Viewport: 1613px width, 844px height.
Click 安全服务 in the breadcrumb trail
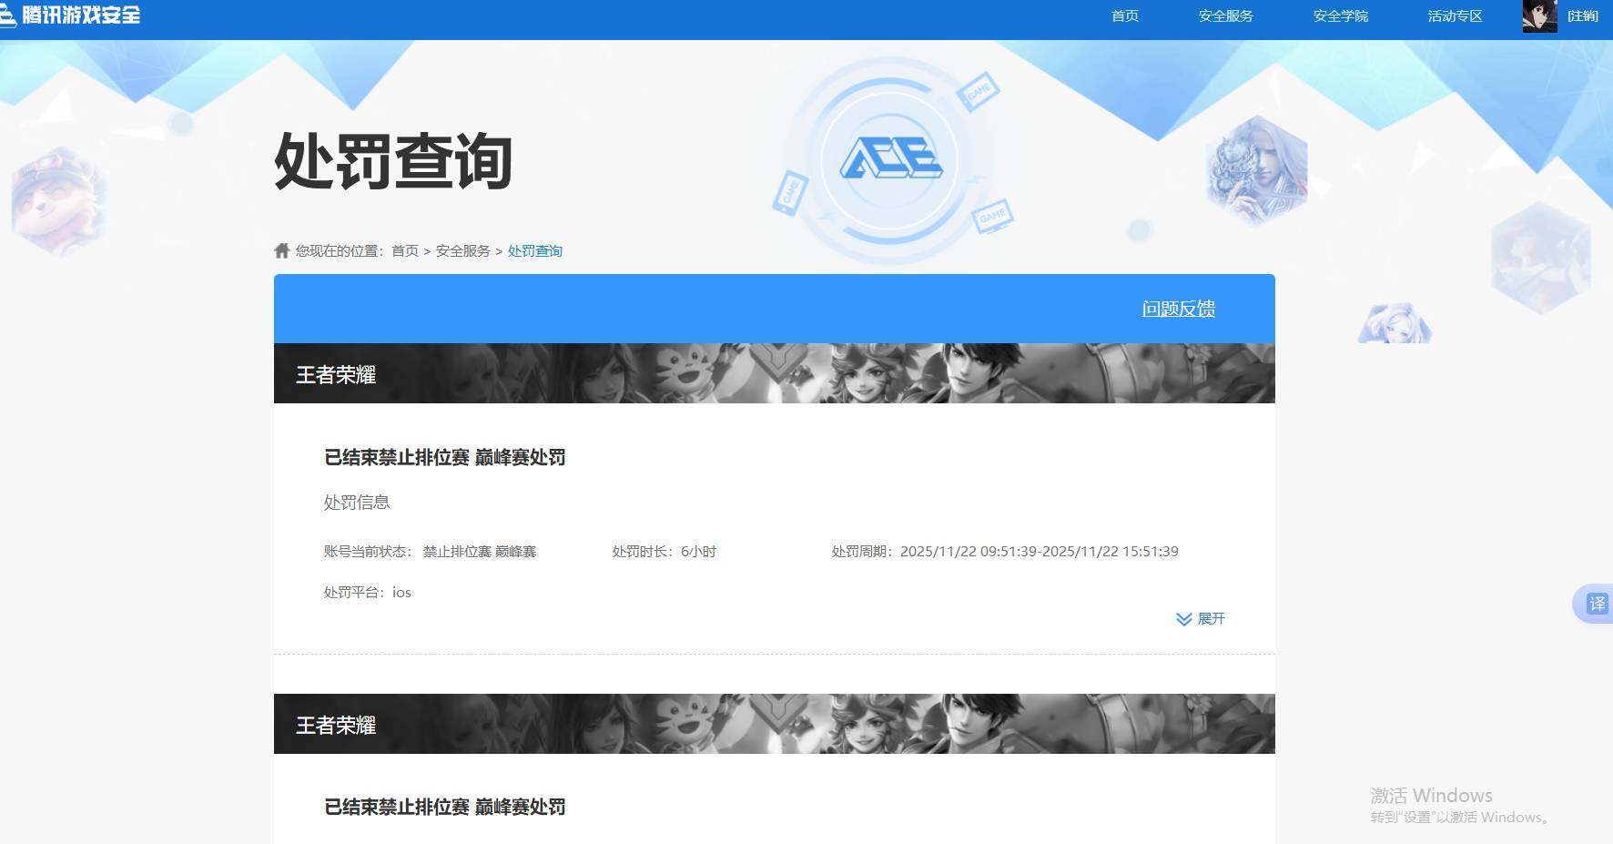[461, 250]
